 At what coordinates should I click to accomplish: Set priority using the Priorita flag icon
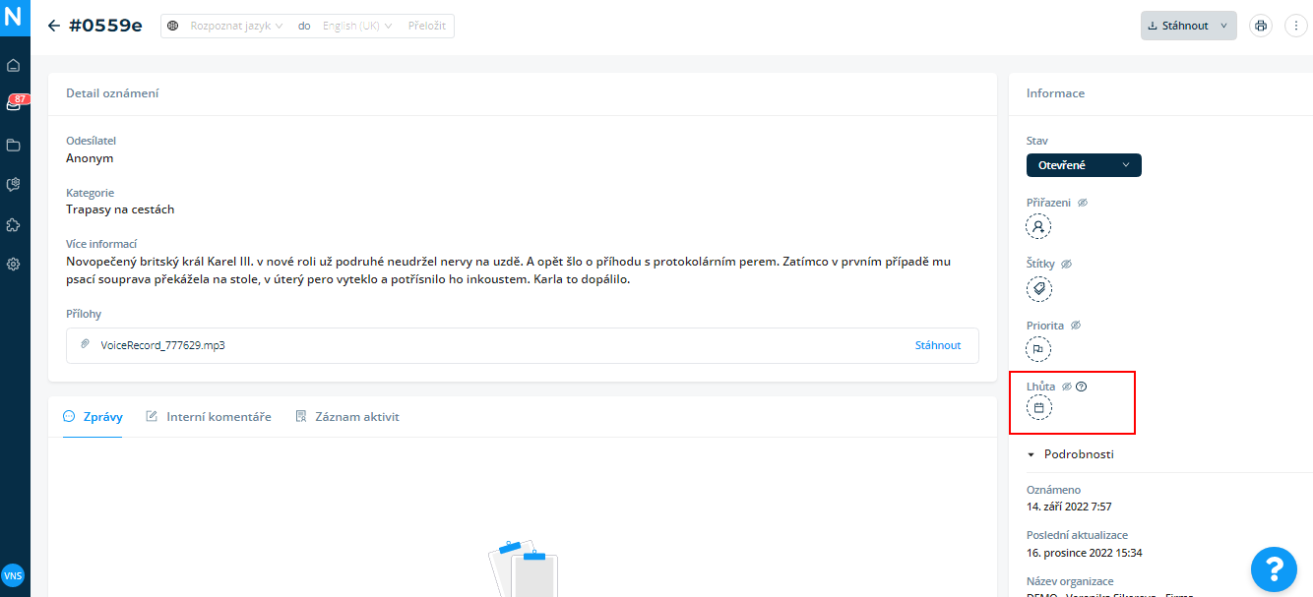pos(1038,349)
